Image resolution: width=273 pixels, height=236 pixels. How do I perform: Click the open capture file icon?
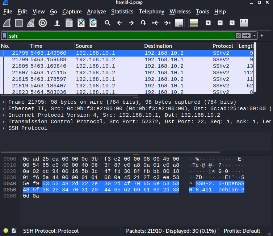[x=57, y=23]
